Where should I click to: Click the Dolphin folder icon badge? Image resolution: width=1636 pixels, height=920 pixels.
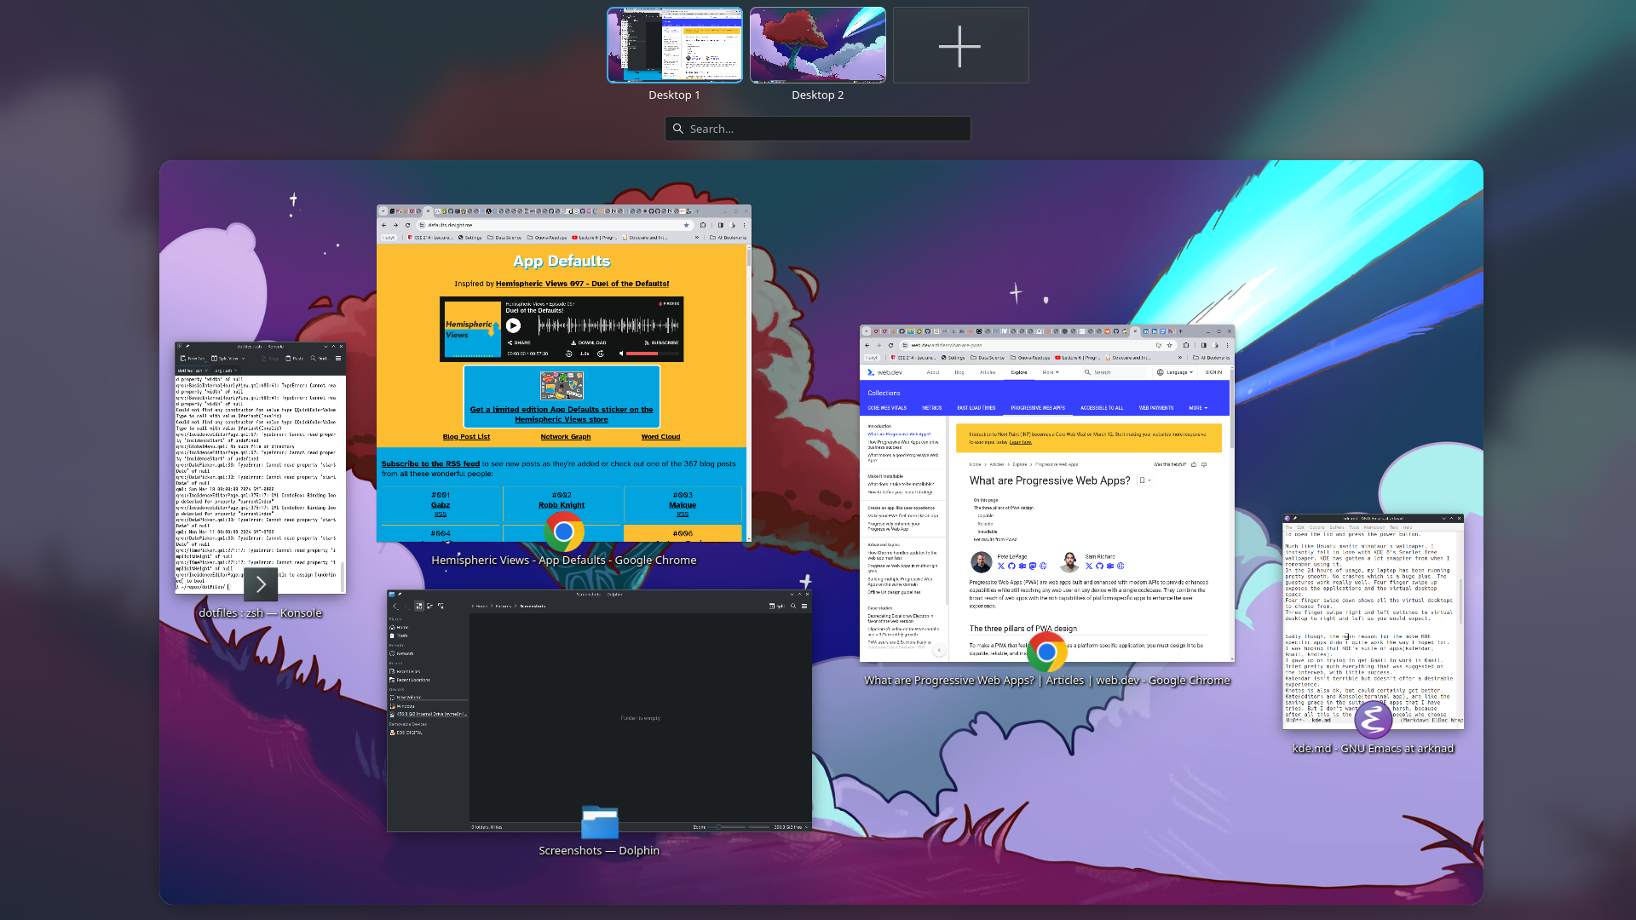pyautogui.click(x=600, y=822)
